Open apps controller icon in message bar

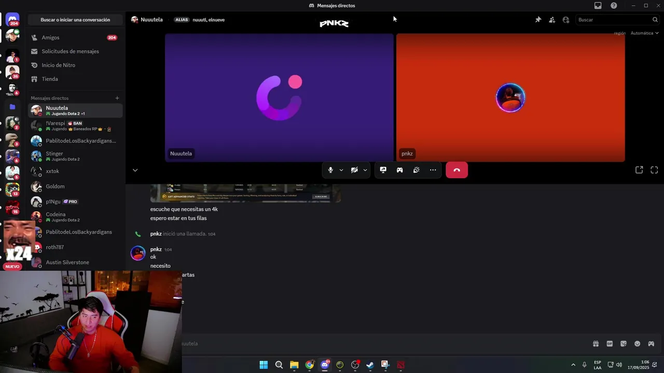[x=651, y=343]
